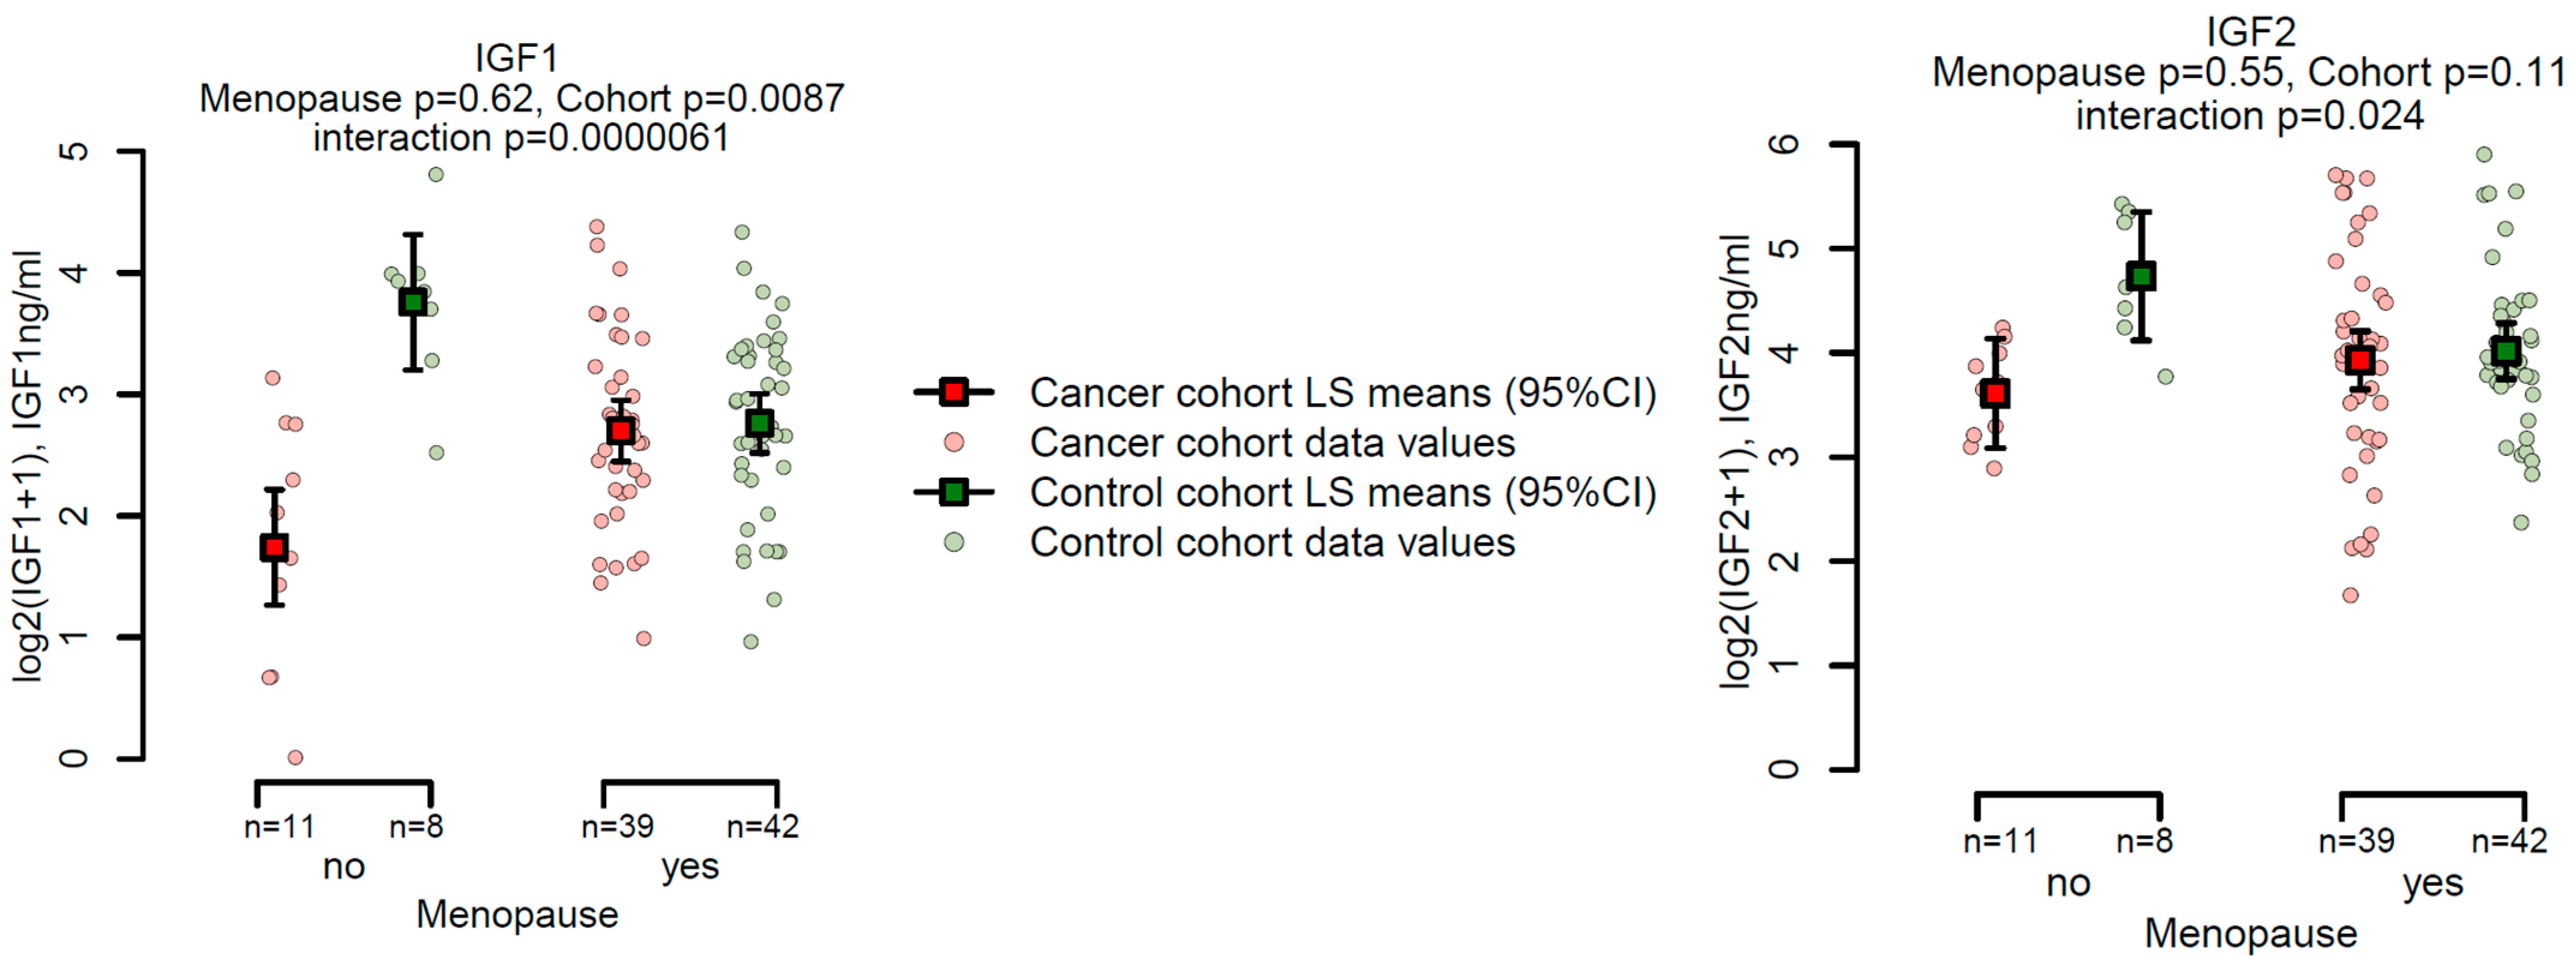
Task: Click the IGF1 interaction p=0.0000061 text
Action: click(x=521, y=138)
